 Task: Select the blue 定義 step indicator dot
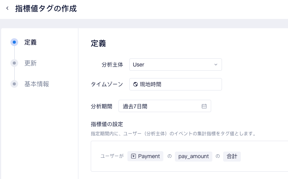[14, 42]
